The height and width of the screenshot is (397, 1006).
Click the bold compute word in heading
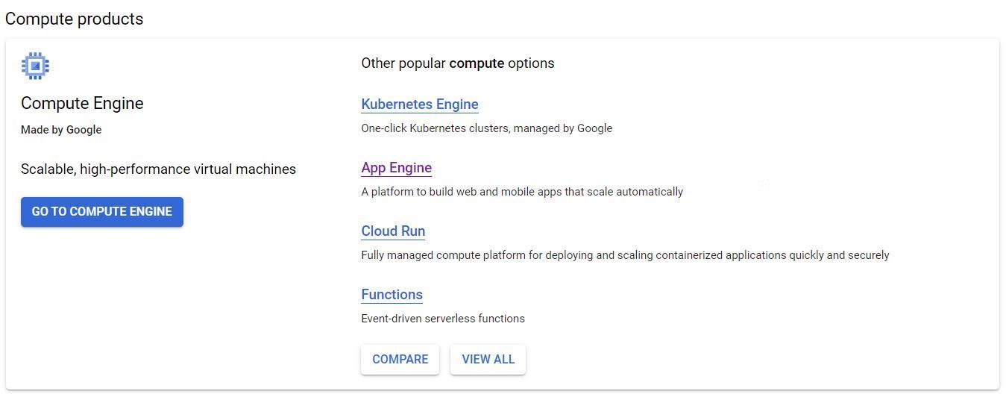coord(477,63)
